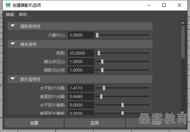Click the 摄影机比例 value field

(81, 70)
